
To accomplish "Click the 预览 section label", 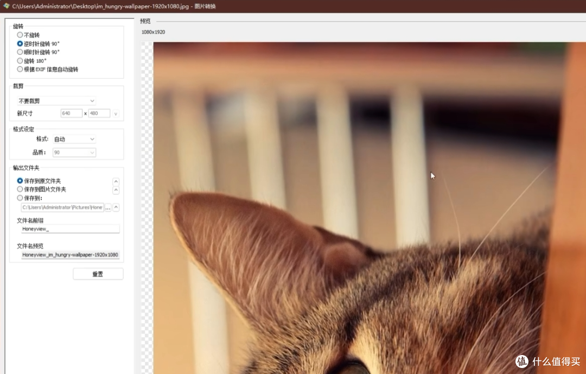I will pos(145,21).
